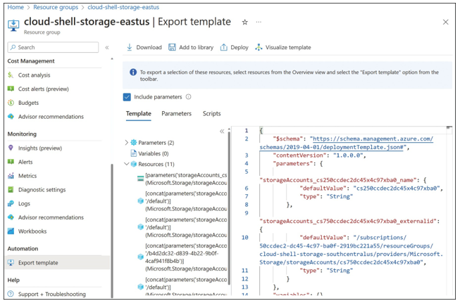Screen dimensions: 460x301
Task: Click the Download button label
Action: 149,47
